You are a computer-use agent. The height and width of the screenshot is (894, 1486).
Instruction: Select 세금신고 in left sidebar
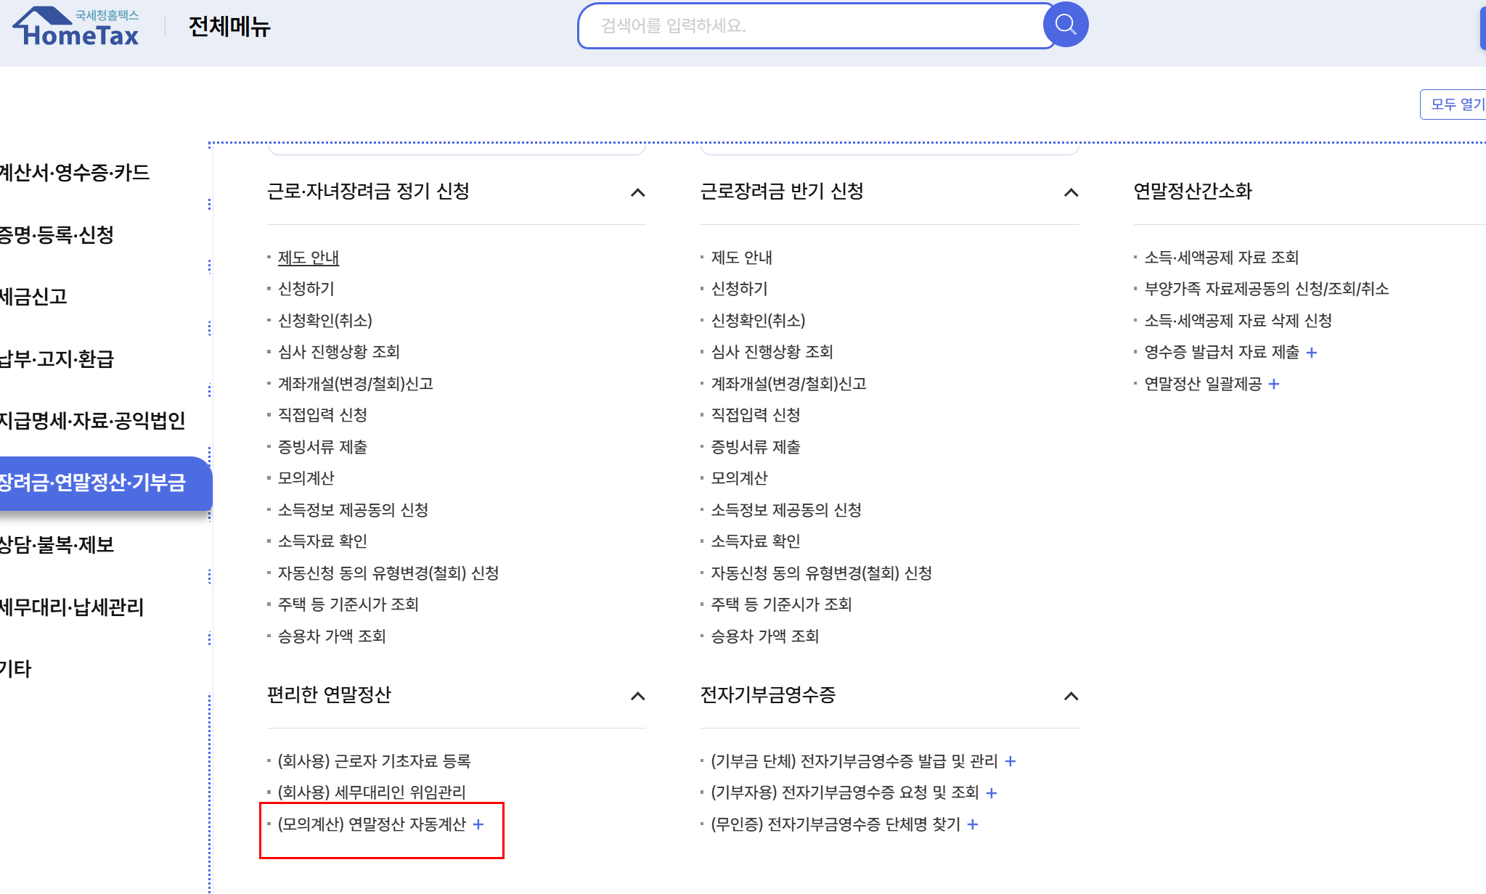pos(34,297)
